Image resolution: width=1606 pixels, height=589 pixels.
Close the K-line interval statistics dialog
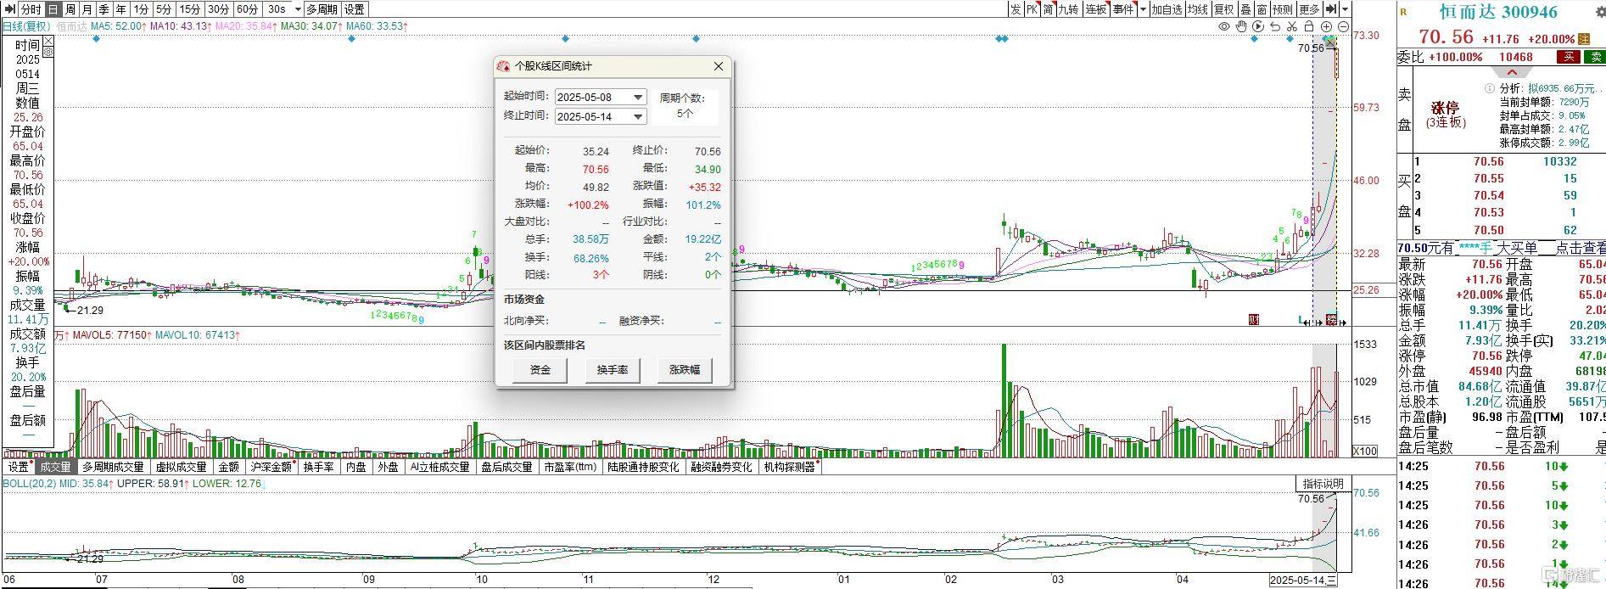point(719,66)
